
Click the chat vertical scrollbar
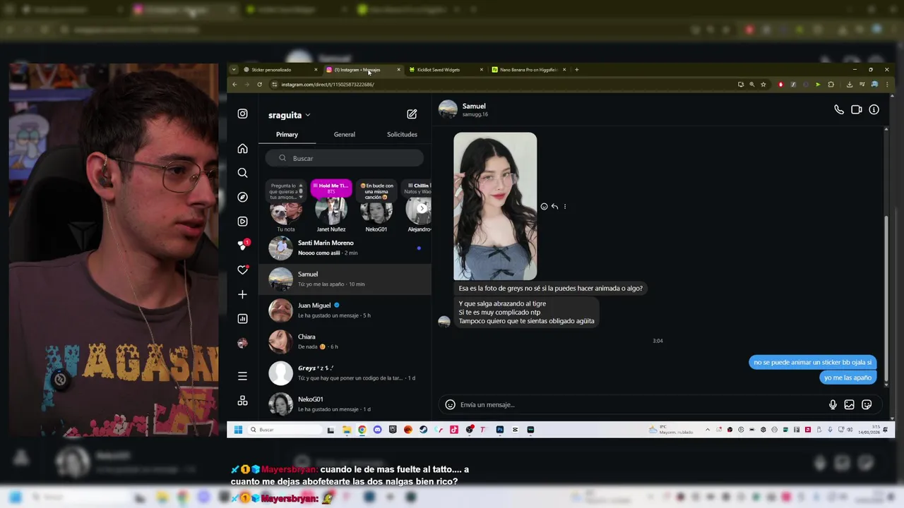[x=886, y=300]
